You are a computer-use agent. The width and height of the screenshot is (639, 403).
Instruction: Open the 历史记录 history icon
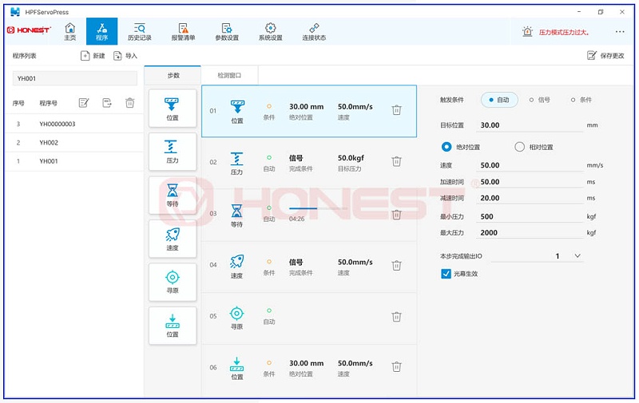pyautogui.click(x=139, y=31)
